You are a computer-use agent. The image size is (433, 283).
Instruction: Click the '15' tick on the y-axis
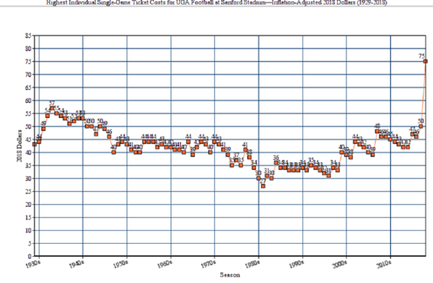coord(28,217)
